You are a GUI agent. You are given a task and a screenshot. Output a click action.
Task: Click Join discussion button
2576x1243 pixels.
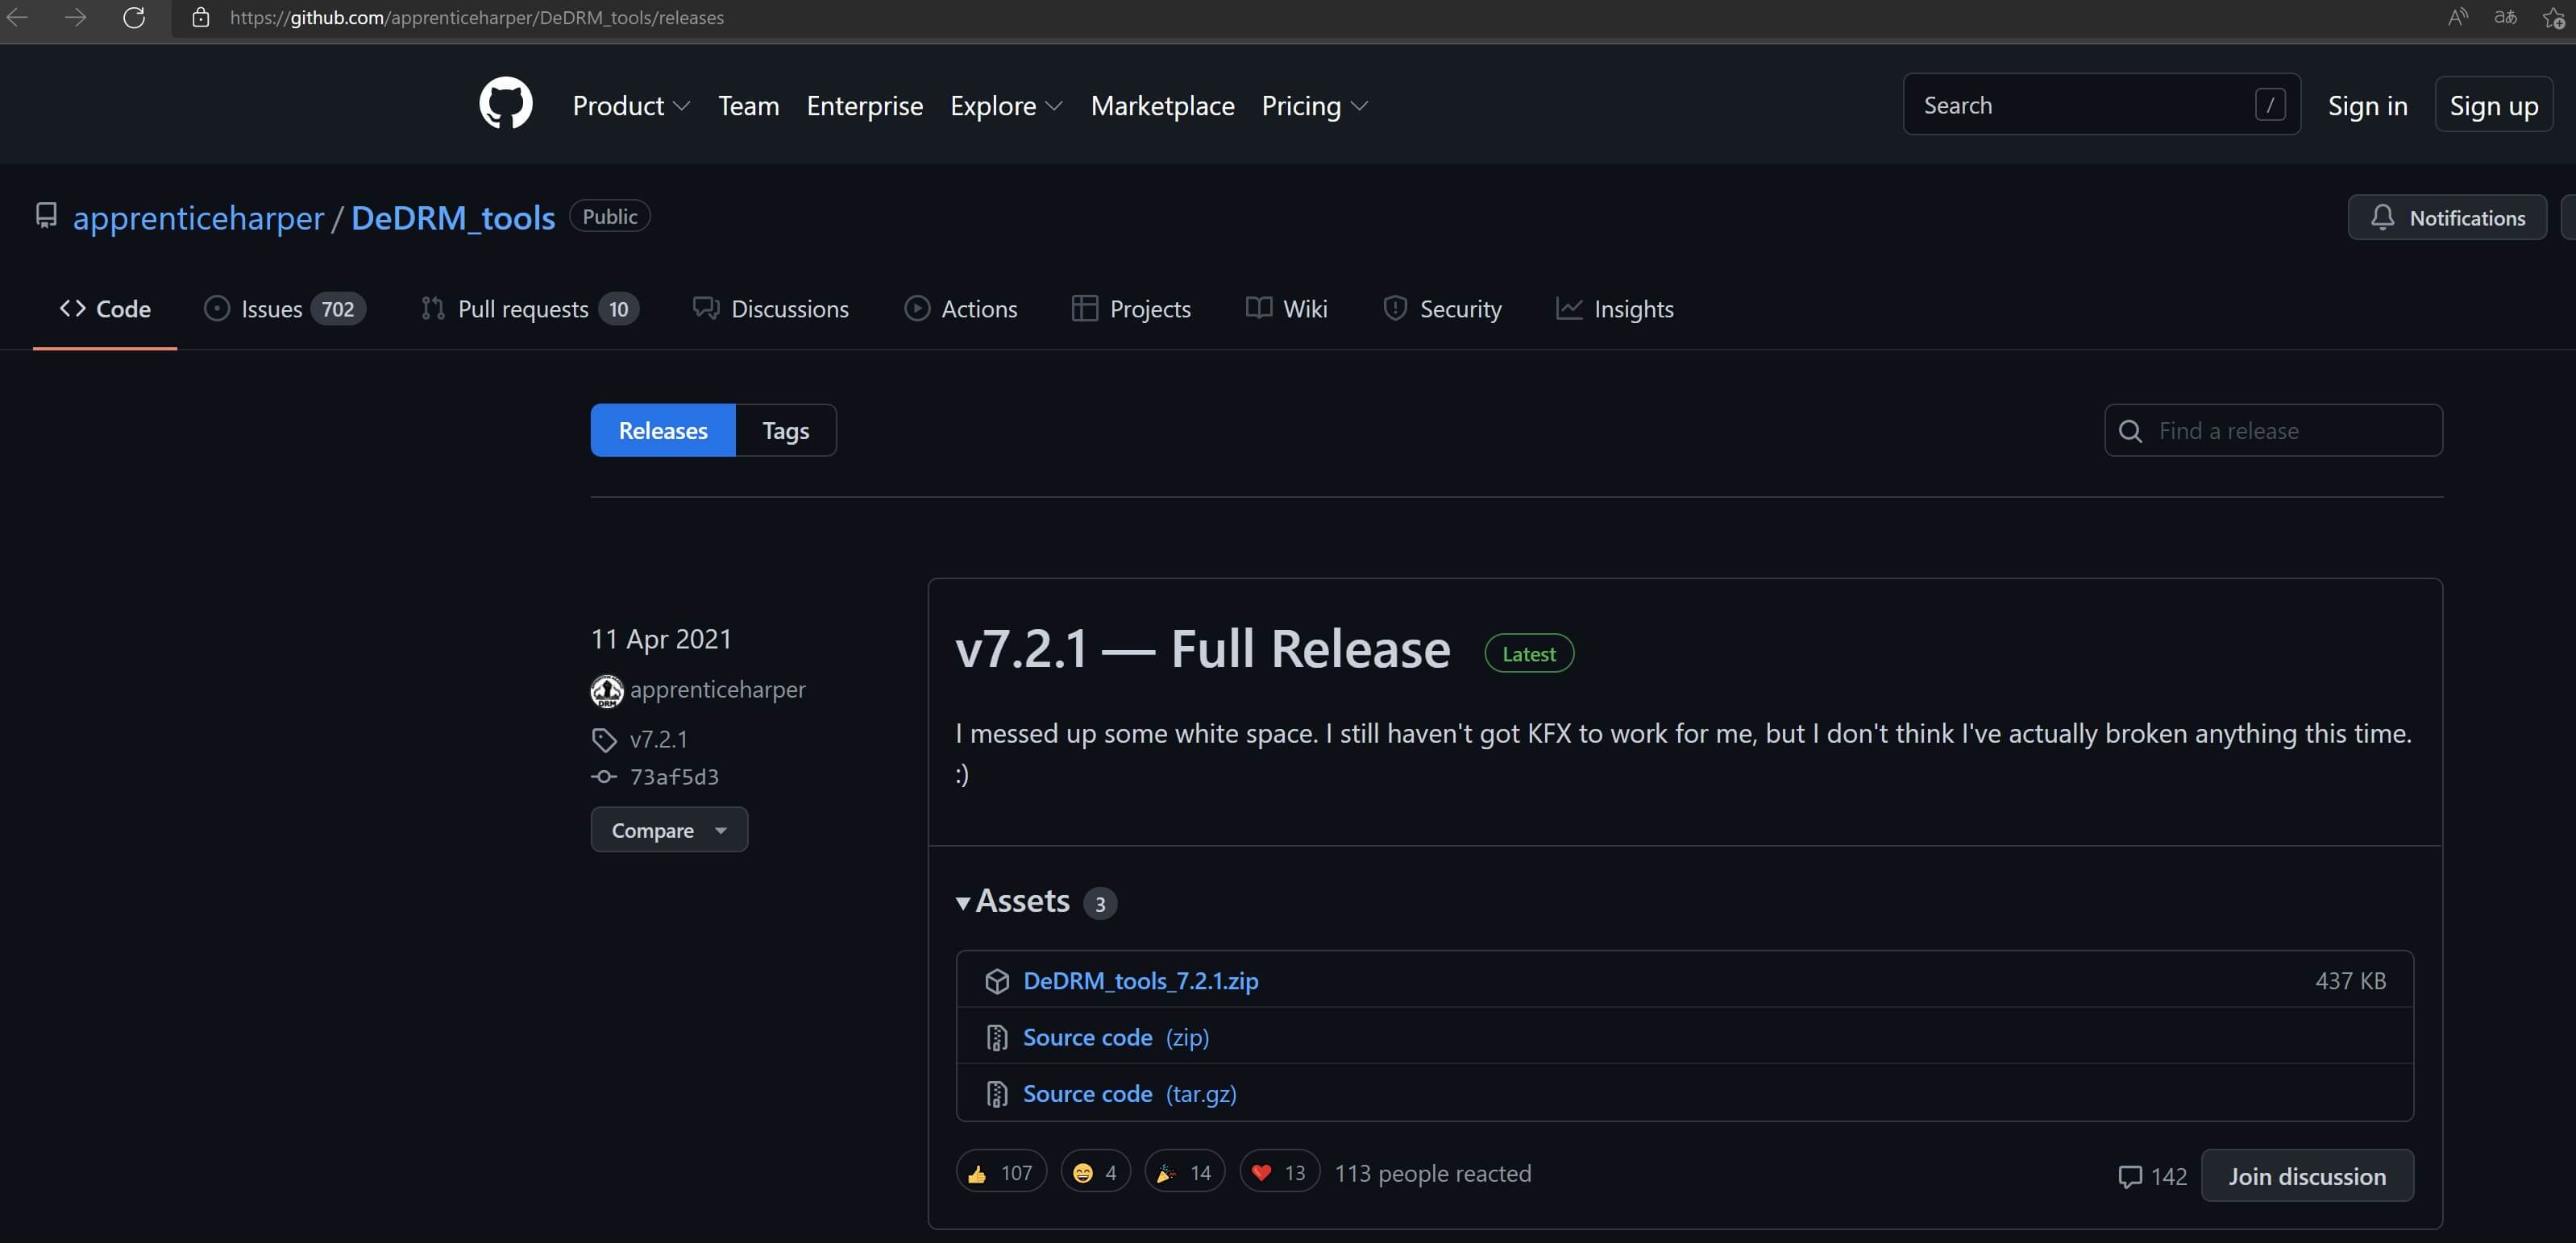click(2306, 1176)
